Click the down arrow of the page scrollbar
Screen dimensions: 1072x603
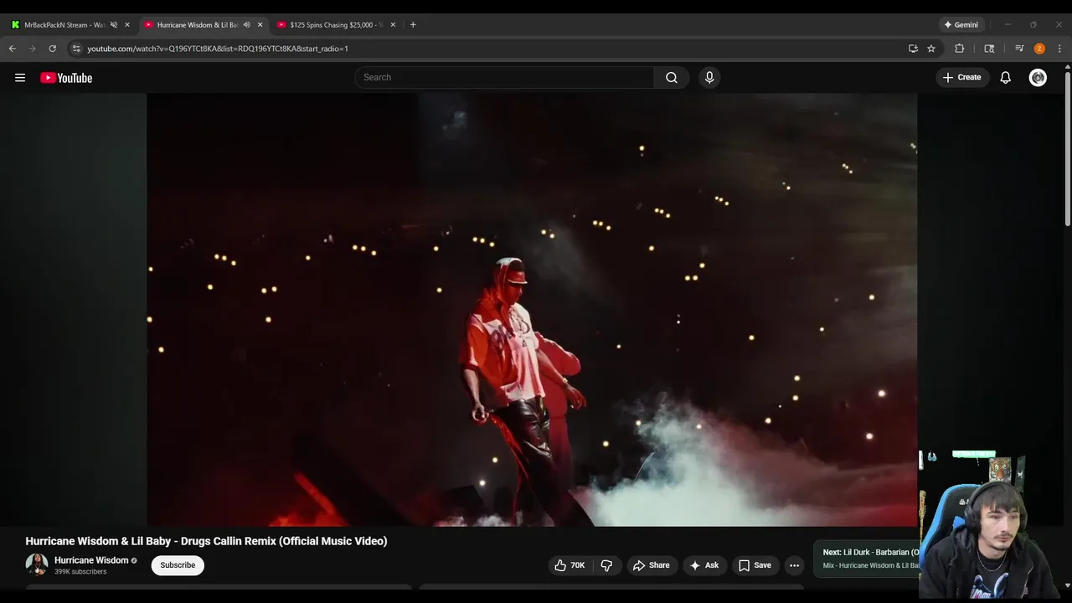pyautogui.click(x=1067, y=585)
